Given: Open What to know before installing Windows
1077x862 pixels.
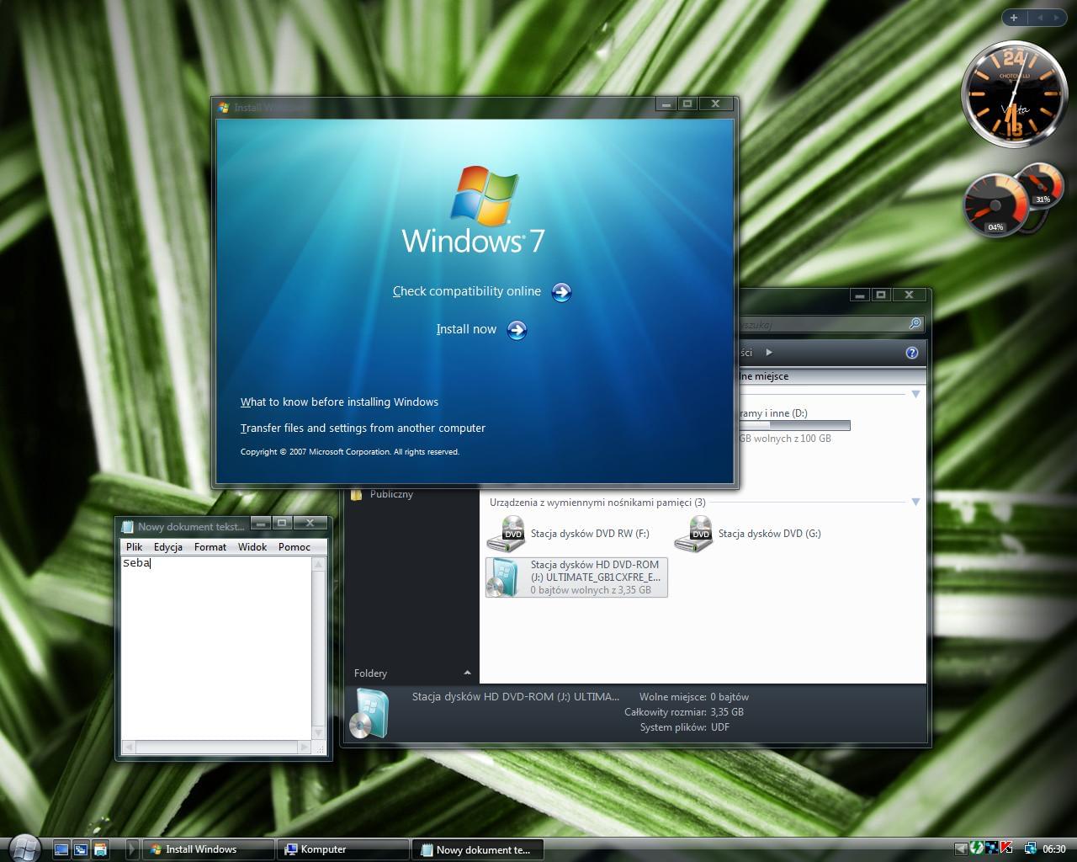Looking at the screenshot, I should pyautogui.click(x=339, y=402).
